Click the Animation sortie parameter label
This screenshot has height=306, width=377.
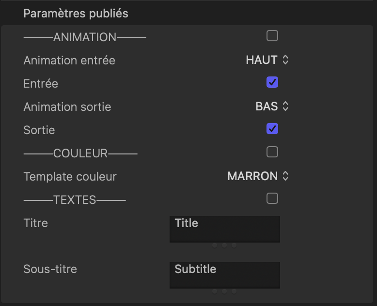(67, 107)
